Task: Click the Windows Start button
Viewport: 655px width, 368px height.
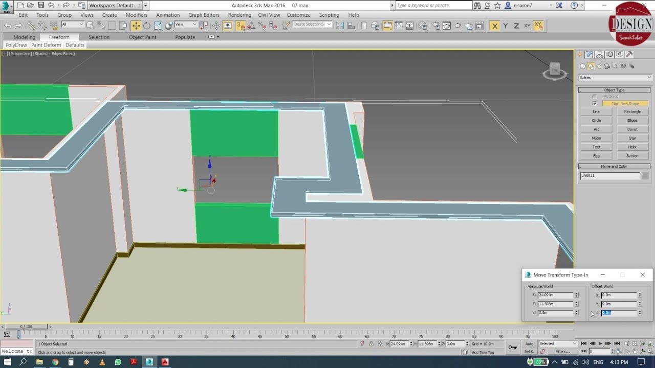Action: (x=8, y=362)
